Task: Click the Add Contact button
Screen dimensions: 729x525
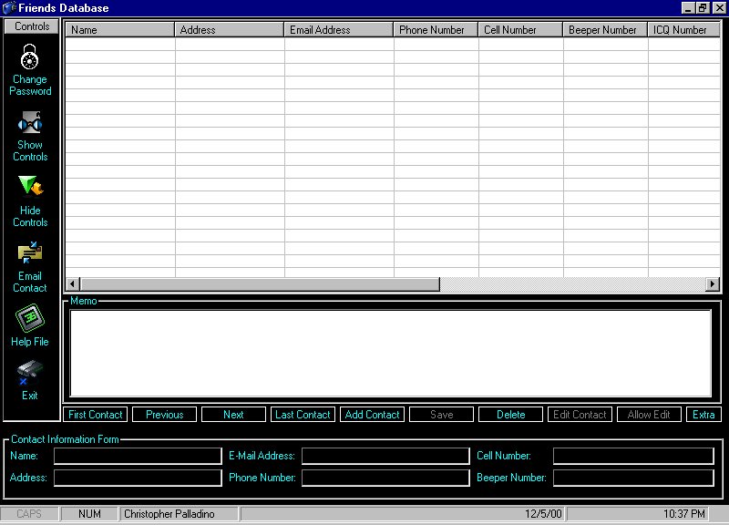Action: coord(372,415)
